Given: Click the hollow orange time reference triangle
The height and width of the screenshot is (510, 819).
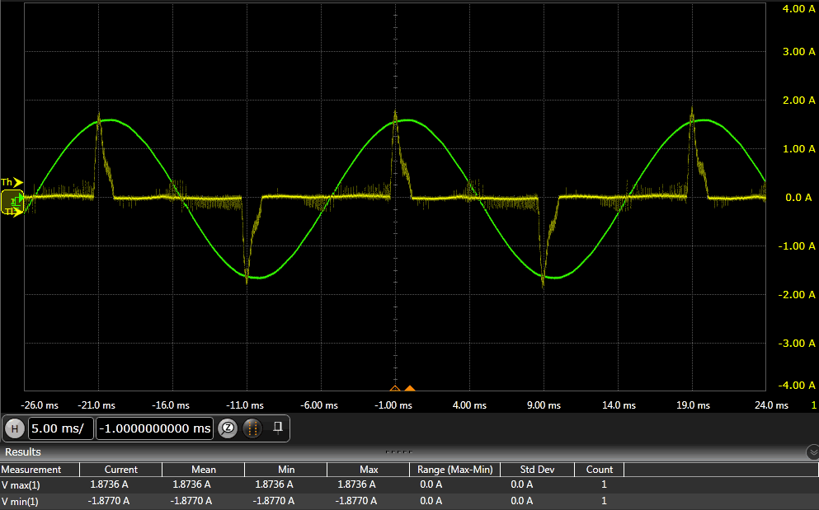Looking at the screenshot, I should pos(395,388).
